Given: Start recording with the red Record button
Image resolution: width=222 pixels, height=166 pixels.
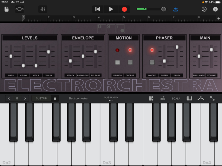Looking at the screenshot, I should pos(124,9).
